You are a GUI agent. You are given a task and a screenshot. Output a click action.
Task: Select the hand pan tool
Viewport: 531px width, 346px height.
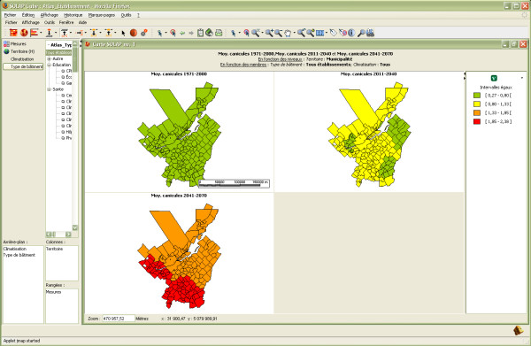click(x=288, y=33)
